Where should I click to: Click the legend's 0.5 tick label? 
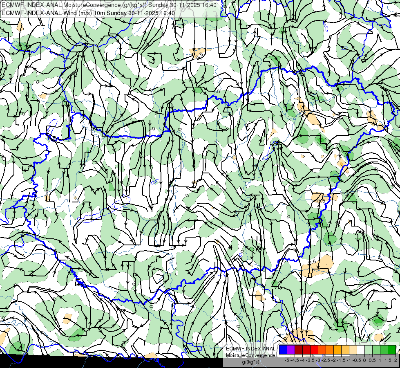(x=373, y=360)
